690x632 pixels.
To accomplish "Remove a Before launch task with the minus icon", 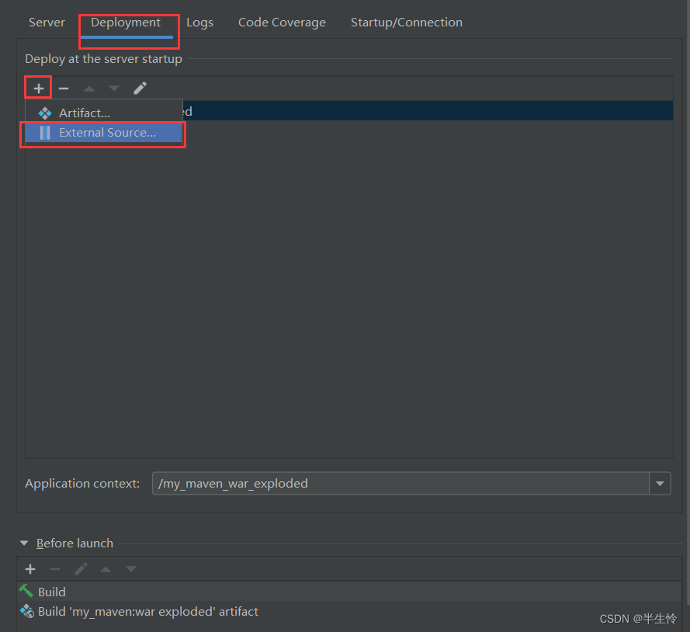I will [x=55, y=569].
